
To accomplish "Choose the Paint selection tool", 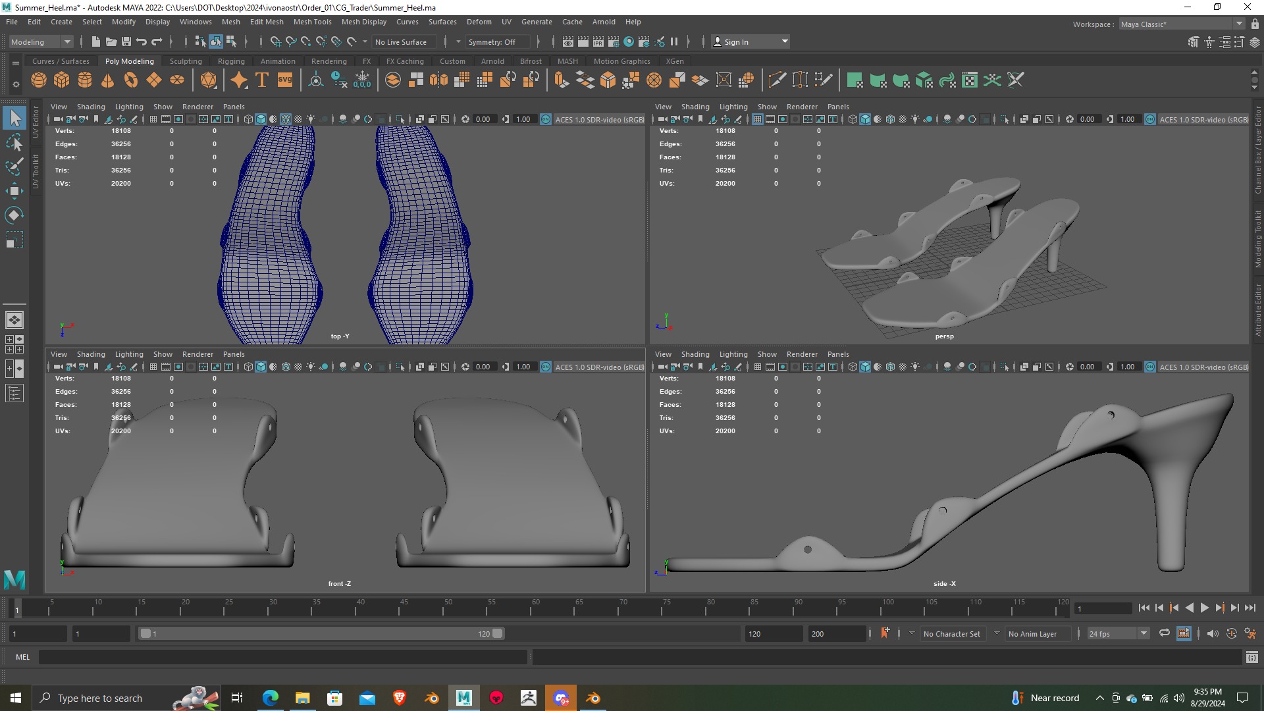I will [x=14, y=167].
